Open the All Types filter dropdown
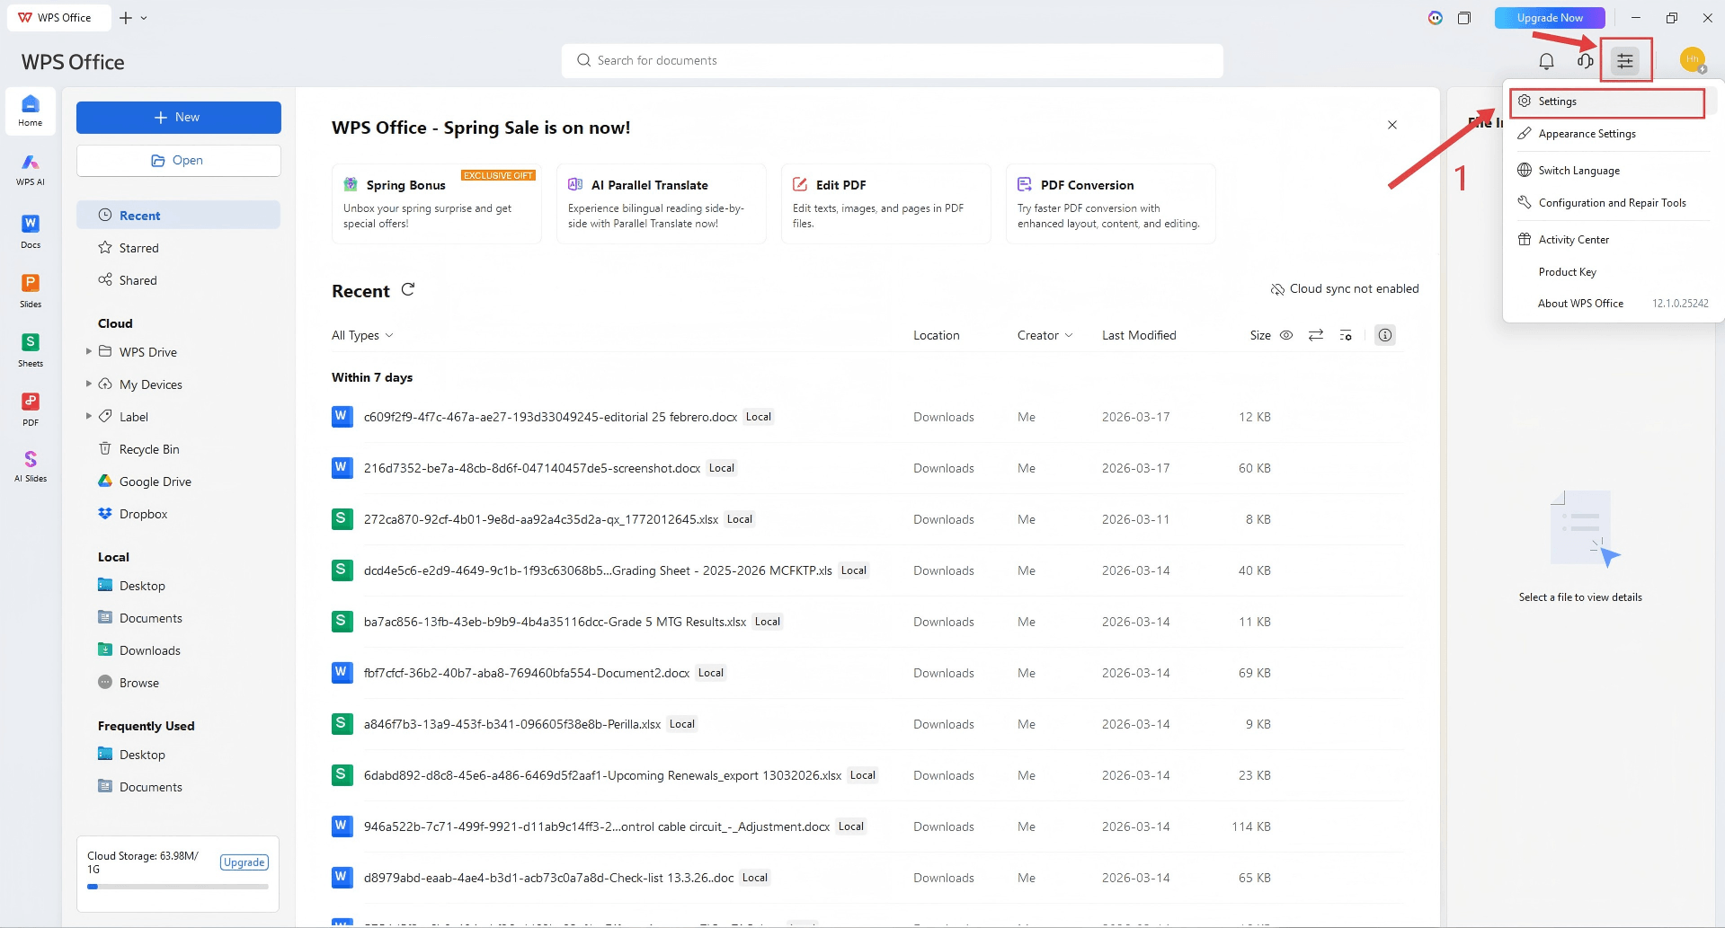The image size is (1725, 928). pos(362,335)
